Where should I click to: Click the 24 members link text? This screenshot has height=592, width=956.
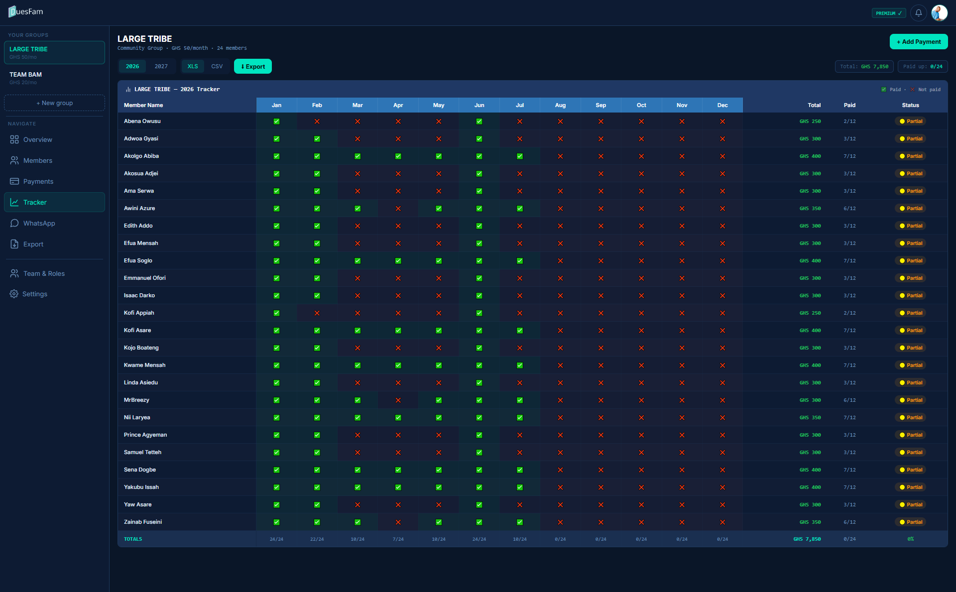pyautogui.click(x=232, y=48)
